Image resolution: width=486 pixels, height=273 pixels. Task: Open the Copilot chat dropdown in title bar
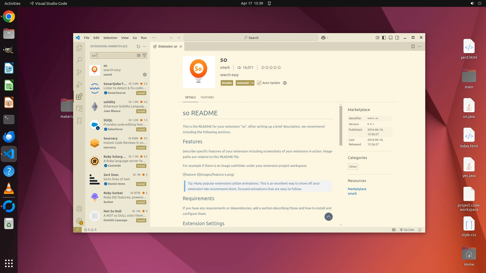point(328,38)
